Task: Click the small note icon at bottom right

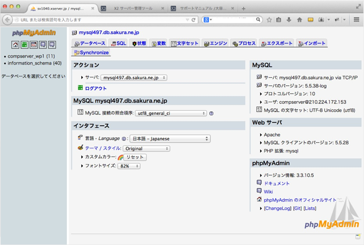Action: (358, 236)
